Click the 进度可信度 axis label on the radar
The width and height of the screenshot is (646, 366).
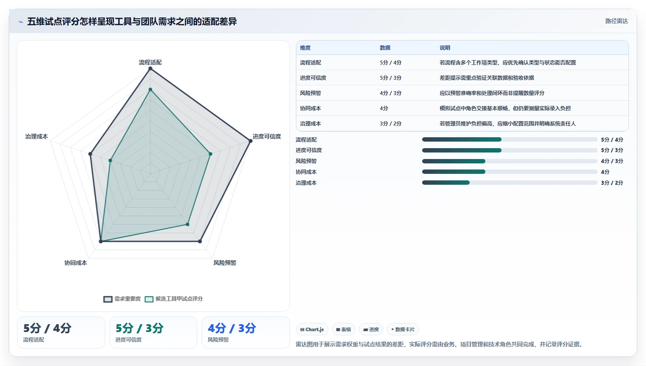coord(267,136)
